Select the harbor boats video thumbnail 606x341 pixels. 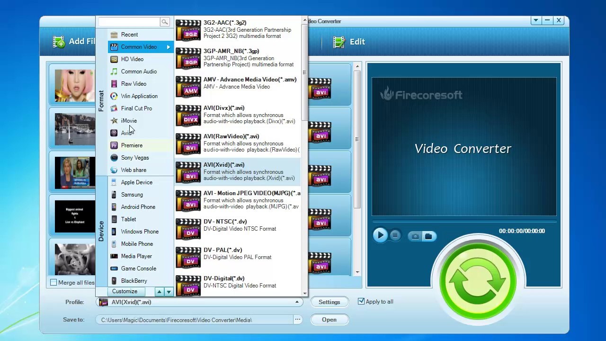tap(74, 129)
